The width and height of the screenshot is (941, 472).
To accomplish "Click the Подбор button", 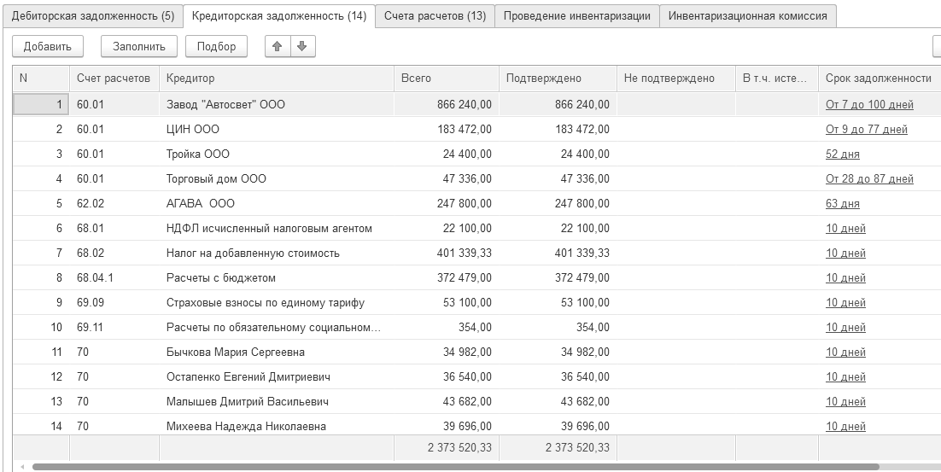I will tap(216, 46).
